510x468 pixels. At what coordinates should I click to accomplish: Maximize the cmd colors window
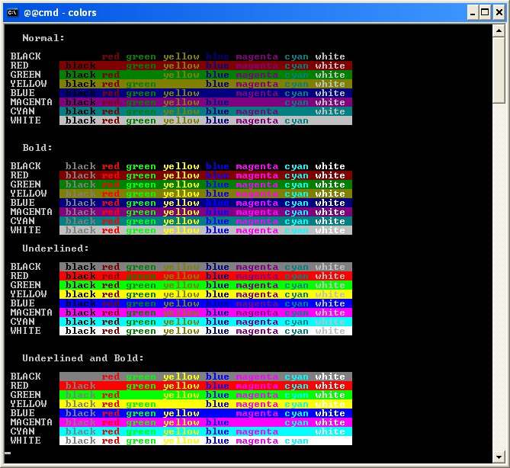(484, 12)
